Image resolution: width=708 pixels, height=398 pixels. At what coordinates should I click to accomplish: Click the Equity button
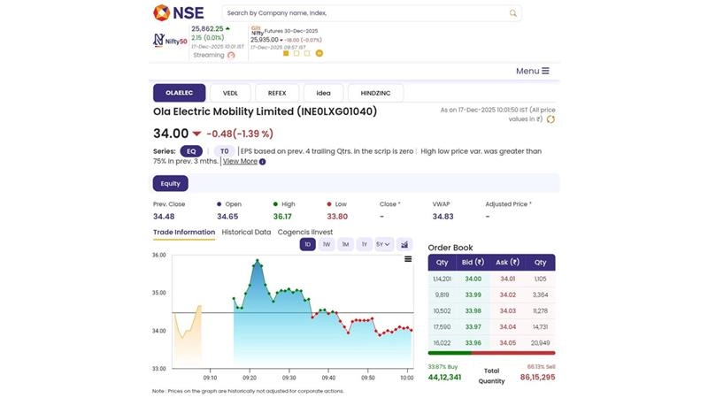coord(170,184)
